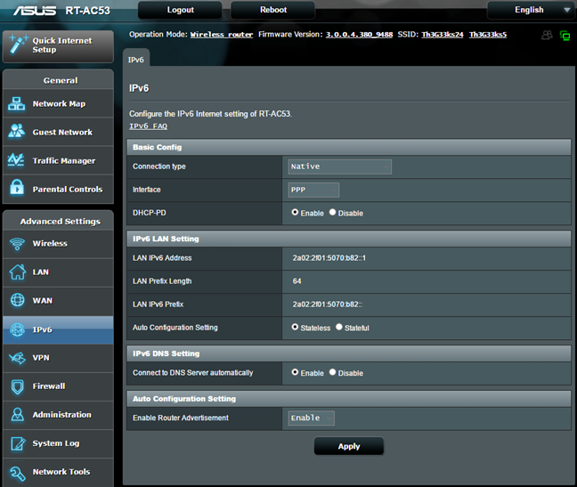Select Stateless auto configuration
This screenshot has height=487, width=577.
click(x=295, y=327)
